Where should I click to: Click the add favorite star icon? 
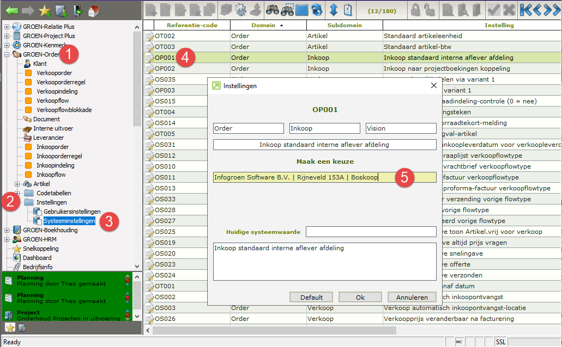coord(45,9)
